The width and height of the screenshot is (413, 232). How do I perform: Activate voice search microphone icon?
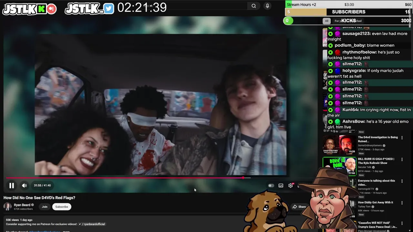(267, 6)
